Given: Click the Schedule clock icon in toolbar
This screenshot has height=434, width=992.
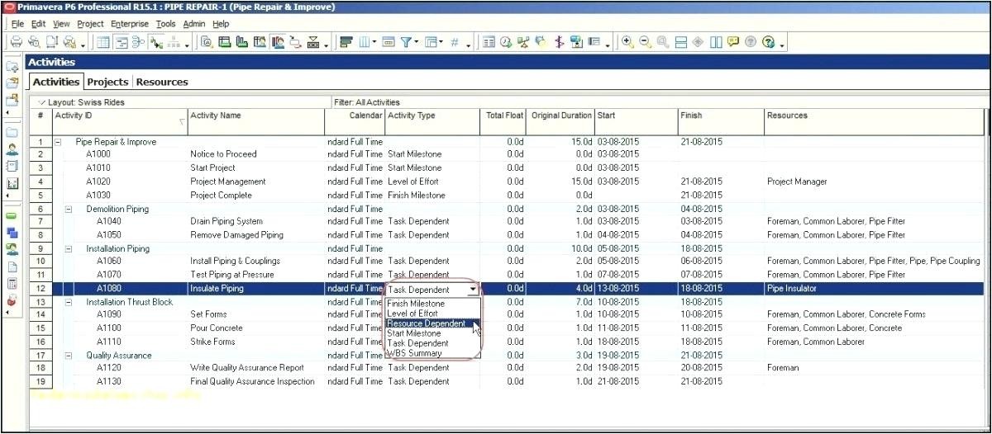Looking at the screenshot, I should pos(506,42).
